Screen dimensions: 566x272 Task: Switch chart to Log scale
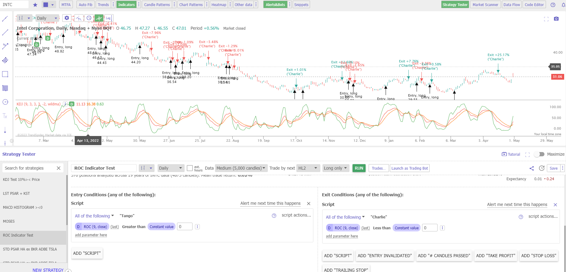coord(108,18)
